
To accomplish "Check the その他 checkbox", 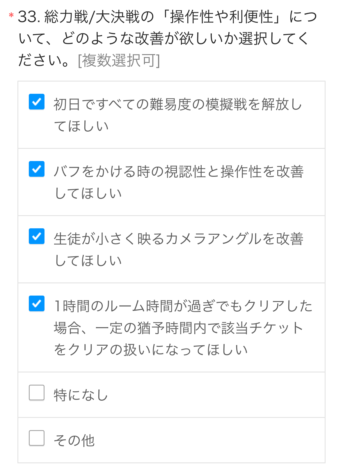I will click(x=37, y=438).
